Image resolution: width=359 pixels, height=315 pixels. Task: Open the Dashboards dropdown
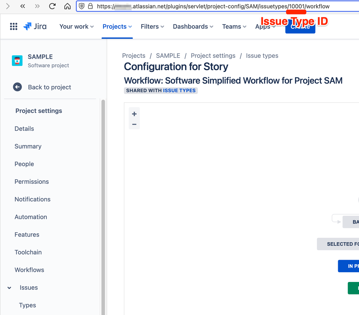pyautogui.click(x=193, y=27)
